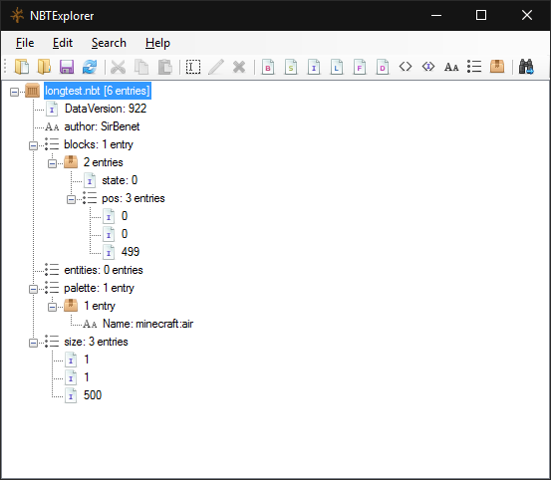
Task: Click the Refresh toolbar icon
Action: coord(90,67)
